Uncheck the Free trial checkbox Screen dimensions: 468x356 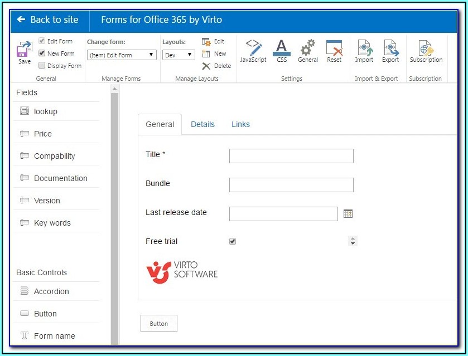[x=233, y=241]
